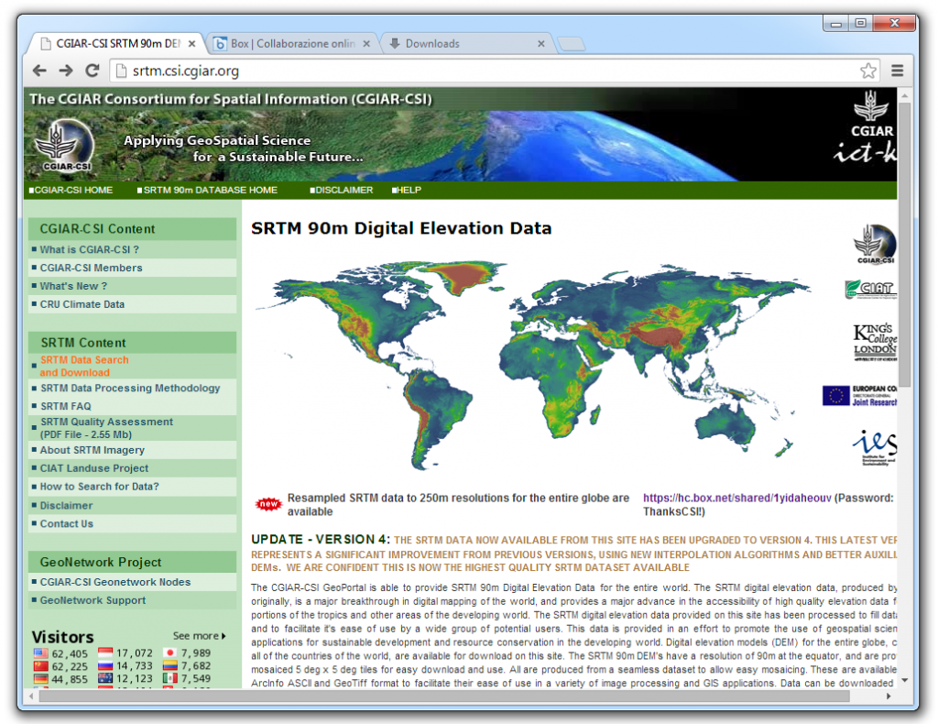Open 'What is CGIAR-CSI ?' link
Image resolution: width=938 pixels, height=724 pixels.
pos(89,249)
